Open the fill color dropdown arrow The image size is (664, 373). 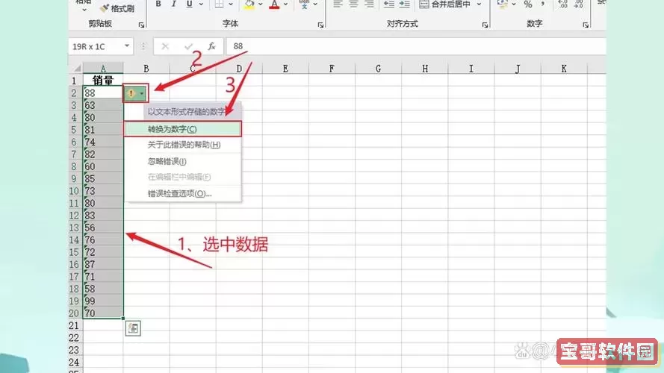pyautogui.click(x=261, y=4)
